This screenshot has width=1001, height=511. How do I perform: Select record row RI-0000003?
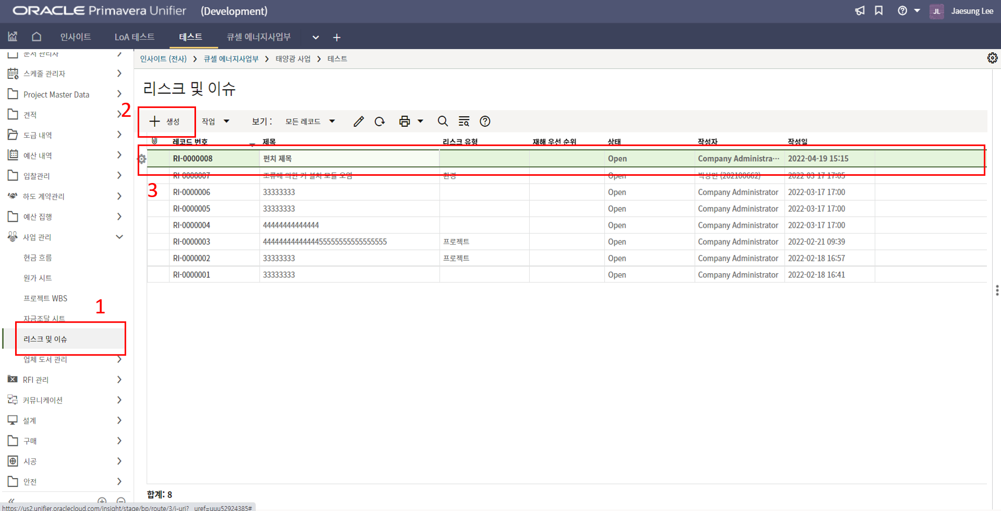(192, 242)
